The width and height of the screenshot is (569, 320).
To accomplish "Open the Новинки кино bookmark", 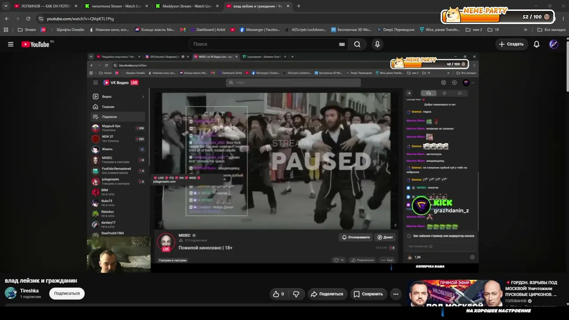I will pos(109,30).
